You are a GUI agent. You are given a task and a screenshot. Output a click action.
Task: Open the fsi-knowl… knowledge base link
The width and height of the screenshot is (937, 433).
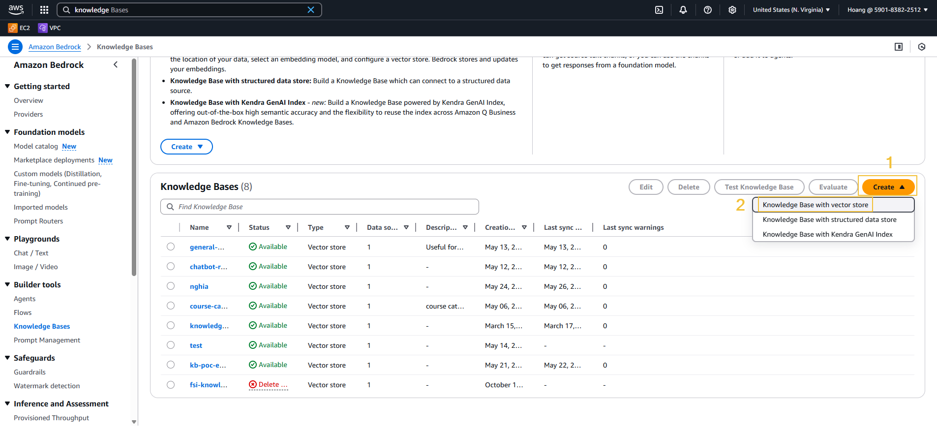pos(209,385)
